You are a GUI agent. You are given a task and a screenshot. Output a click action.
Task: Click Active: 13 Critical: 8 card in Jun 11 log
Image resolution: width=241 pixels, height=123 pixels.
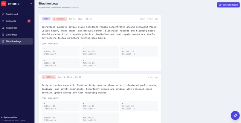pos(100,63)
